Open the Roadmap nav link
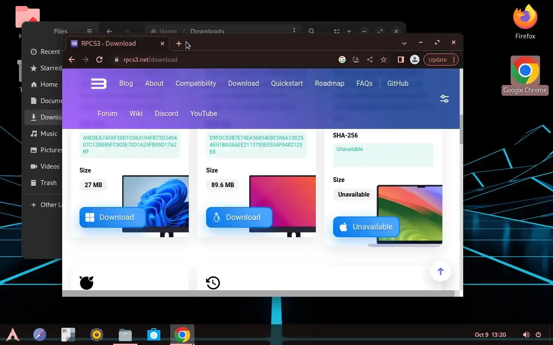Screen dimensions: 553x345 pos(330,83)
